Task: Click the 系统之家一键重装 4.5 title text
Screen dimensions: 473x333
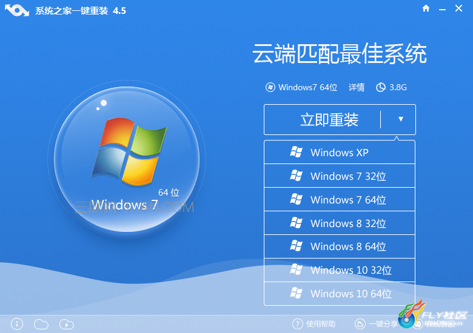Action: pyautogui.click(x=81, y=11)
